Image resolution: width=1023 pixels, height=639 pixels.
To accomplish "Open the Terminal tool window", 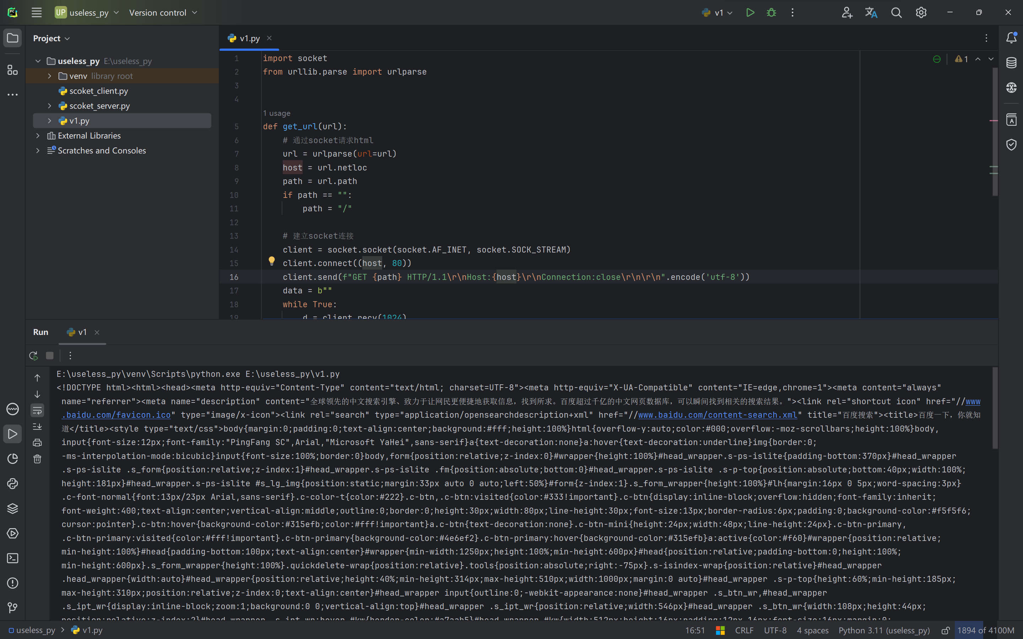I will click(x=13, y=558).
